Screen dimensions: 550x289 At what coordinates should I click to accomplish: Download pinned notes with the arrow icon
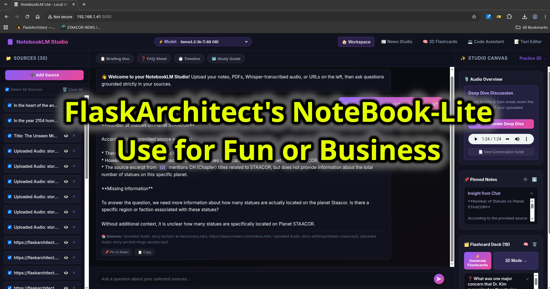click(x=534, y=179)
